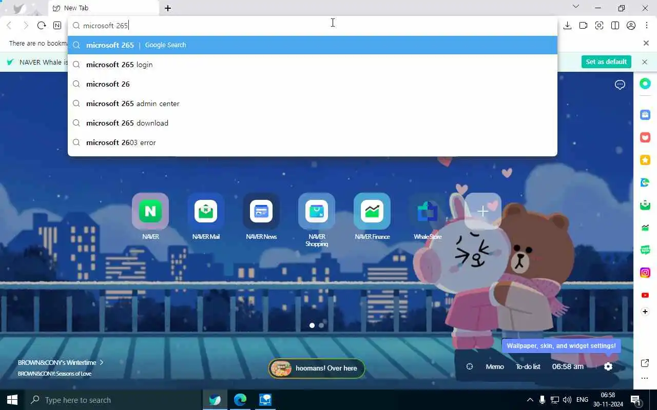Click the 'Set as default' button
The width and height of the screenshot is (657, 410).
pos(606,61)
